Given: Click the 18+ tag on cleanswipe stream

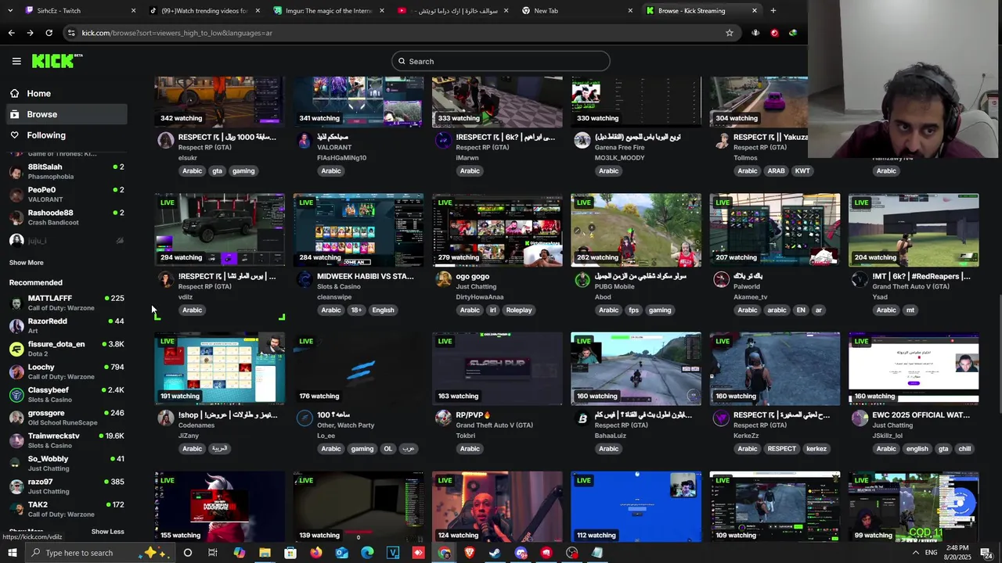Looking at the screenshot, I should (x=356, y=310).
